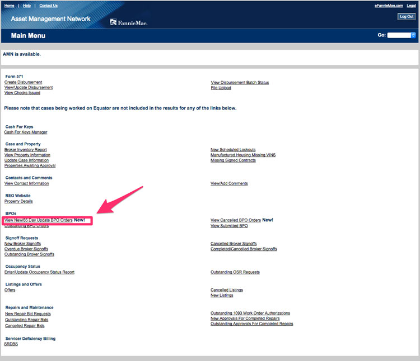Open New Approvals For Completed Repairs
Screen dimensions: 420x361
click(x=245, y=319)
